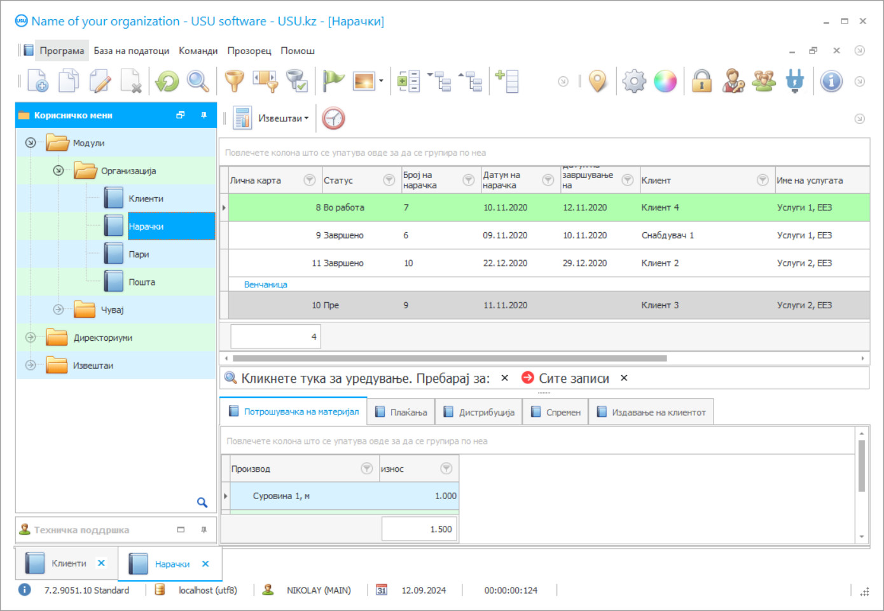Click the blue information icon in toolbar

831,81
